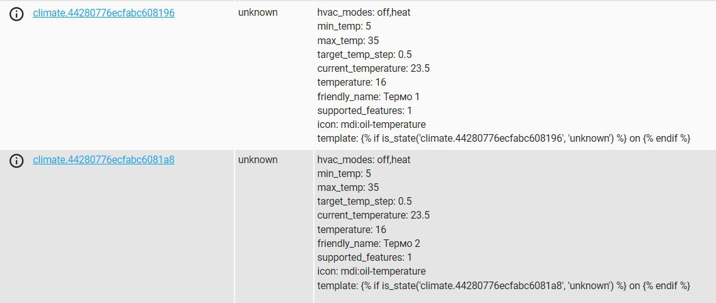Click supported_features: 1 in the Термо 2 row

pos(364,257)
